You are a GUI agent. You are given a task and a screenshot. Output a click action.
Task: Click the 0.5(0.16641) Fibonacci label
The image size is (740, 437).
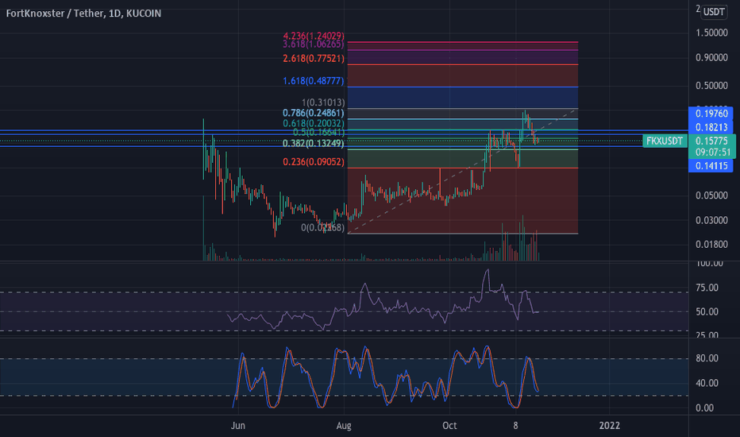tap(318, 132)
